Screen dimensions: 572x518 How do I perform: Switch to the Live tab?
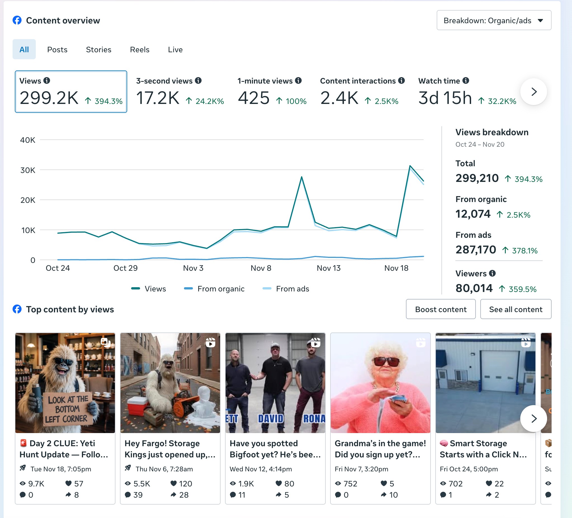pos(175,50)
